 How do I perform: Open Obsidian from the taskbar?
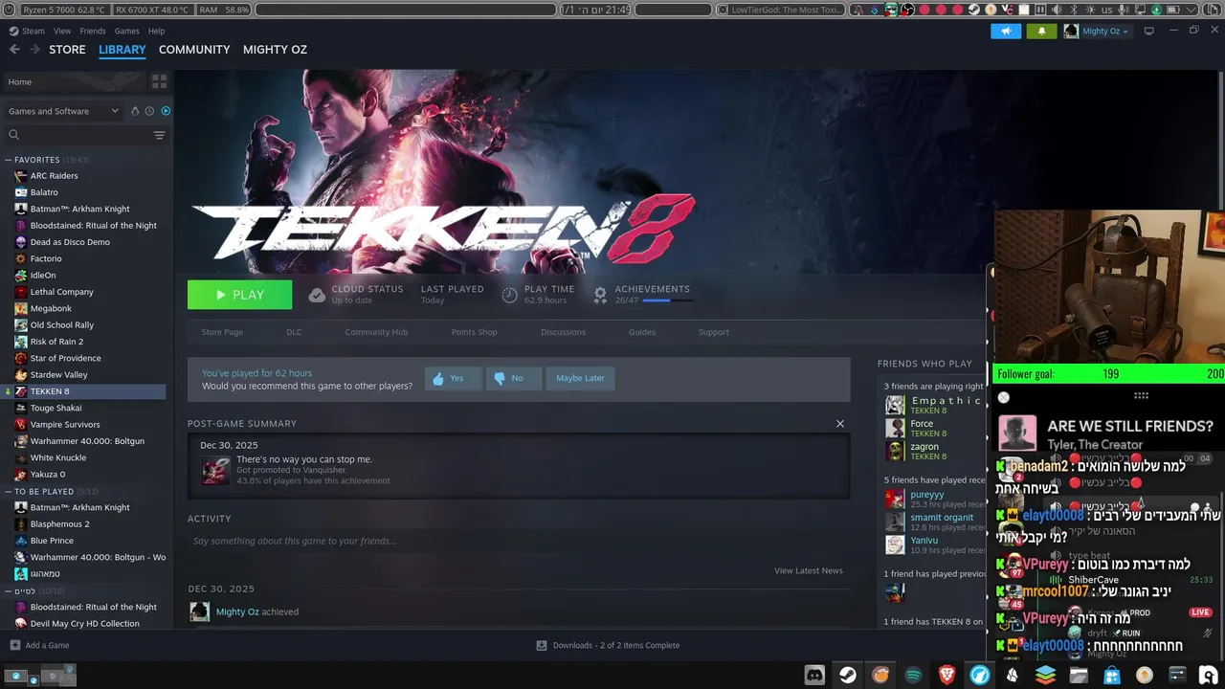[x=1013, y=675]
